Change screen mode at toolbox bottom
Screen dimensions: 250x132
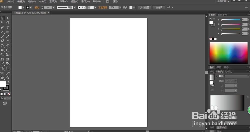pyautogui.click(x=4, y=103)
